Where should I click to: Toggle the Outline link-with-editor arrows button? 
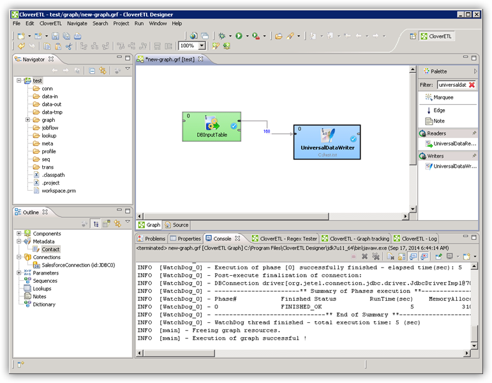(x=119, y=223)
